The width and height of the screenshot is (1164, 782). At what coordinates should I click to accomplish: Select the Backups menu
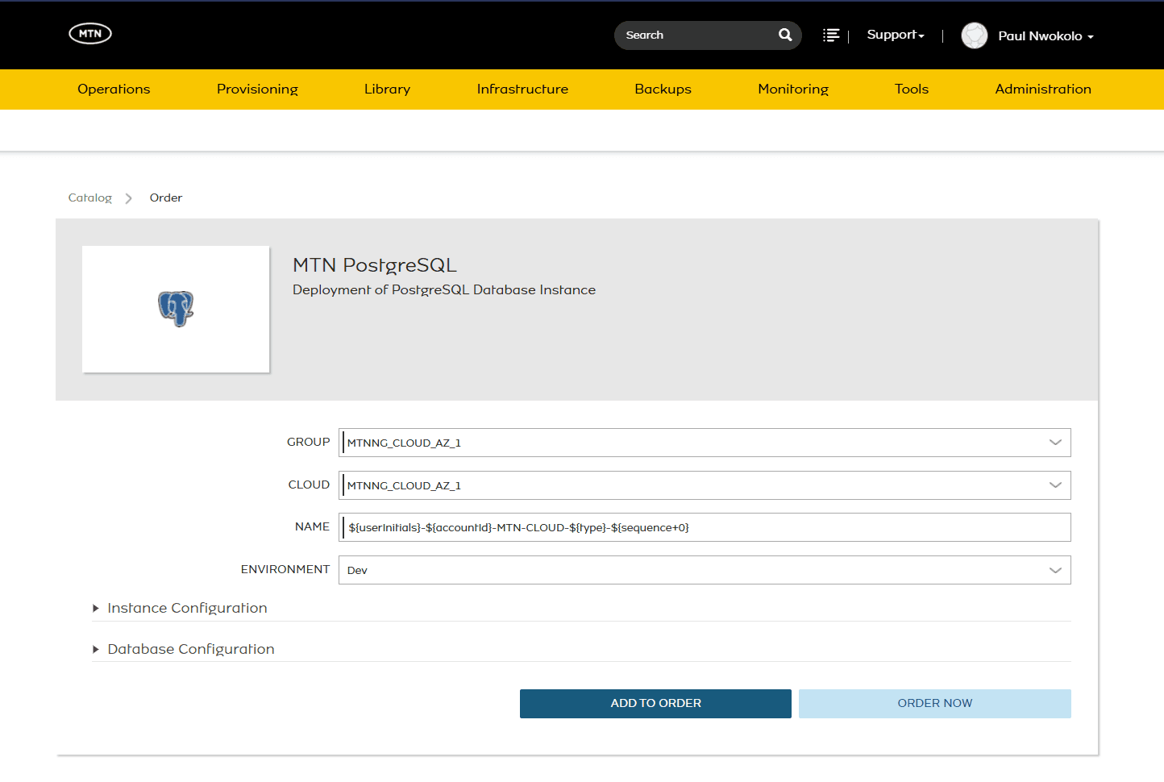coord(663,89)
